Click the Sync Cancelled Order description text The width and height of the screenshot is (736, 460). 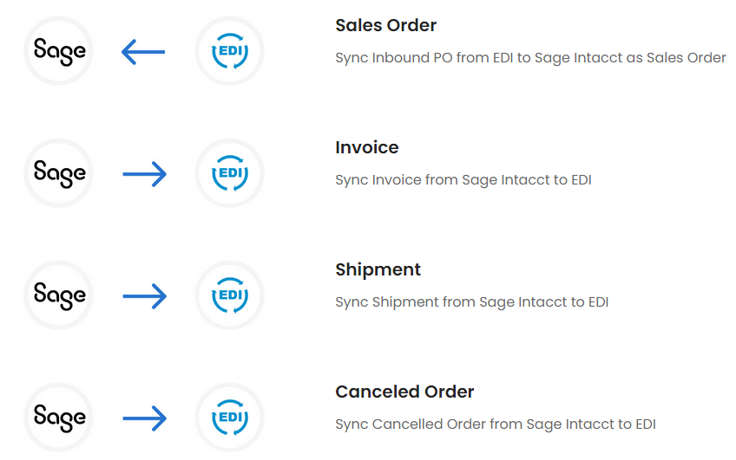(495, 424)
